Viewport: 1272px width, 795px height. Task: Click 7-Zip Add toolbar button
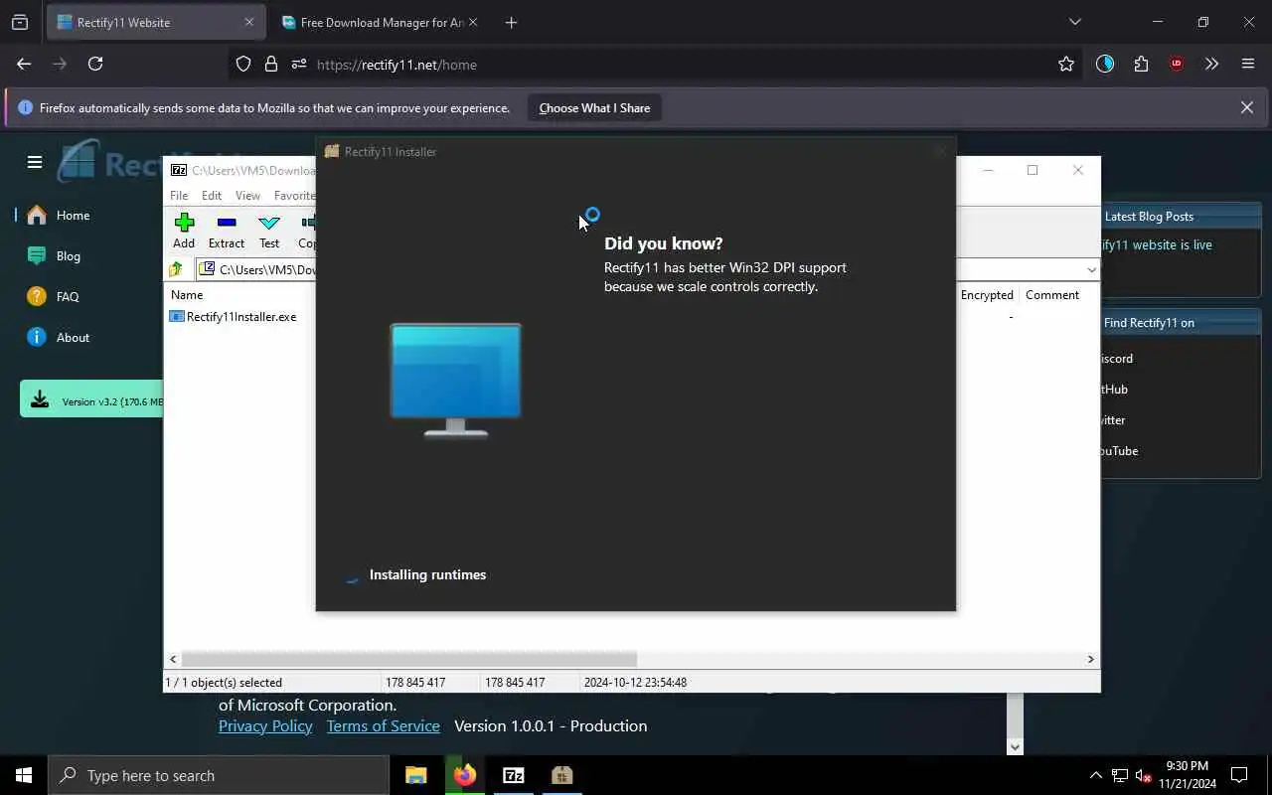[184, 231]
